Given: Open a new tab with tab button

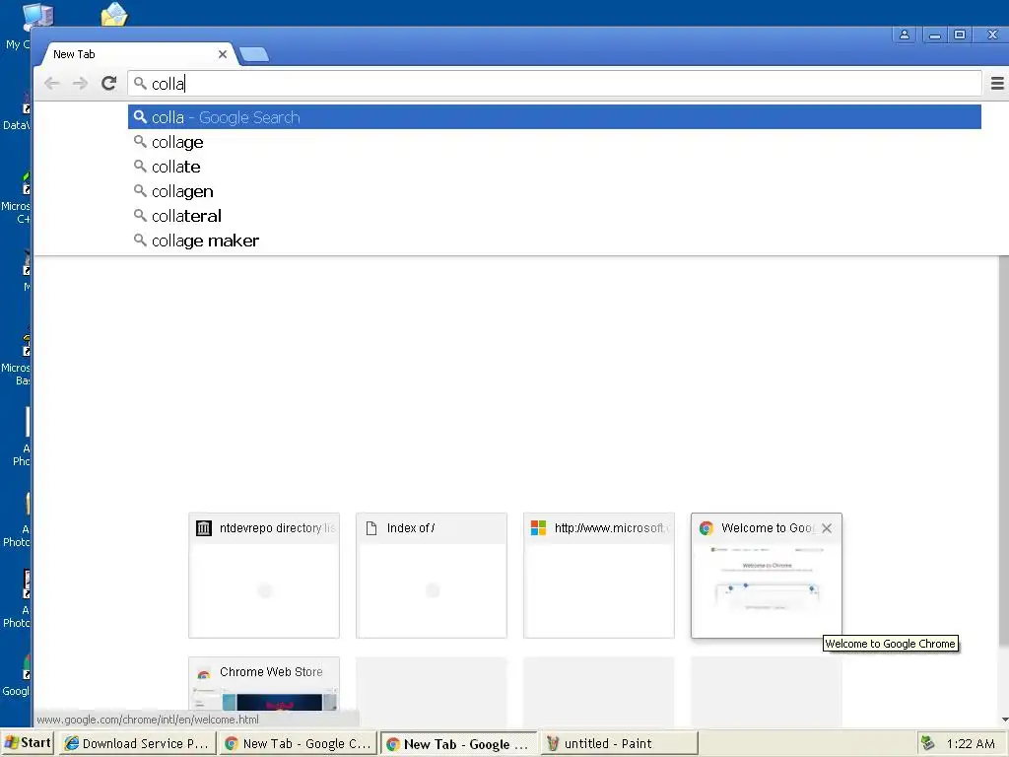Looking at the screenshot, I should pos(254,54).
